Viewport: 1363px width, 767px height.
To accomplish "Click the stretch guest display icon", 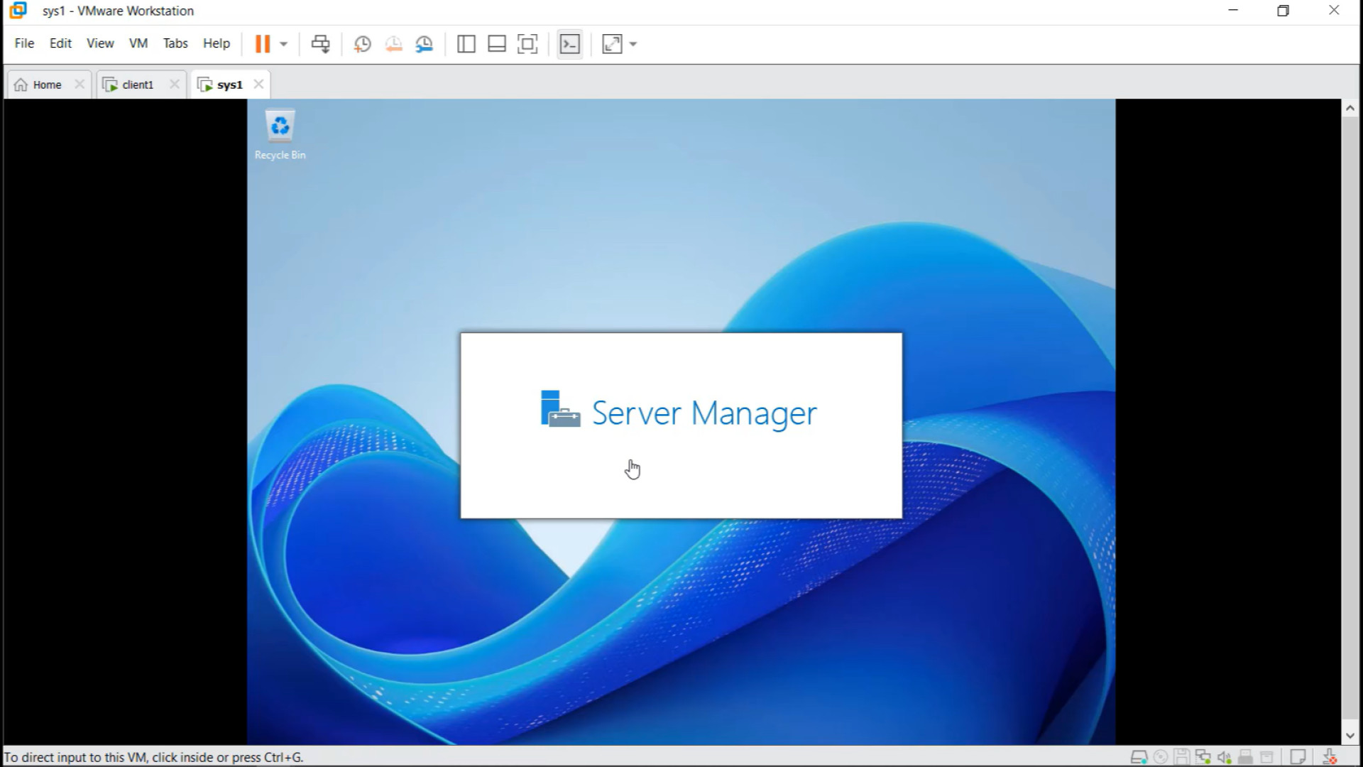I will pos(612,44).
